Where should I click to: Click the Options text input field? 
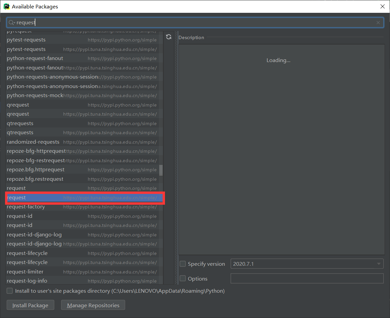tap(307, 279)
